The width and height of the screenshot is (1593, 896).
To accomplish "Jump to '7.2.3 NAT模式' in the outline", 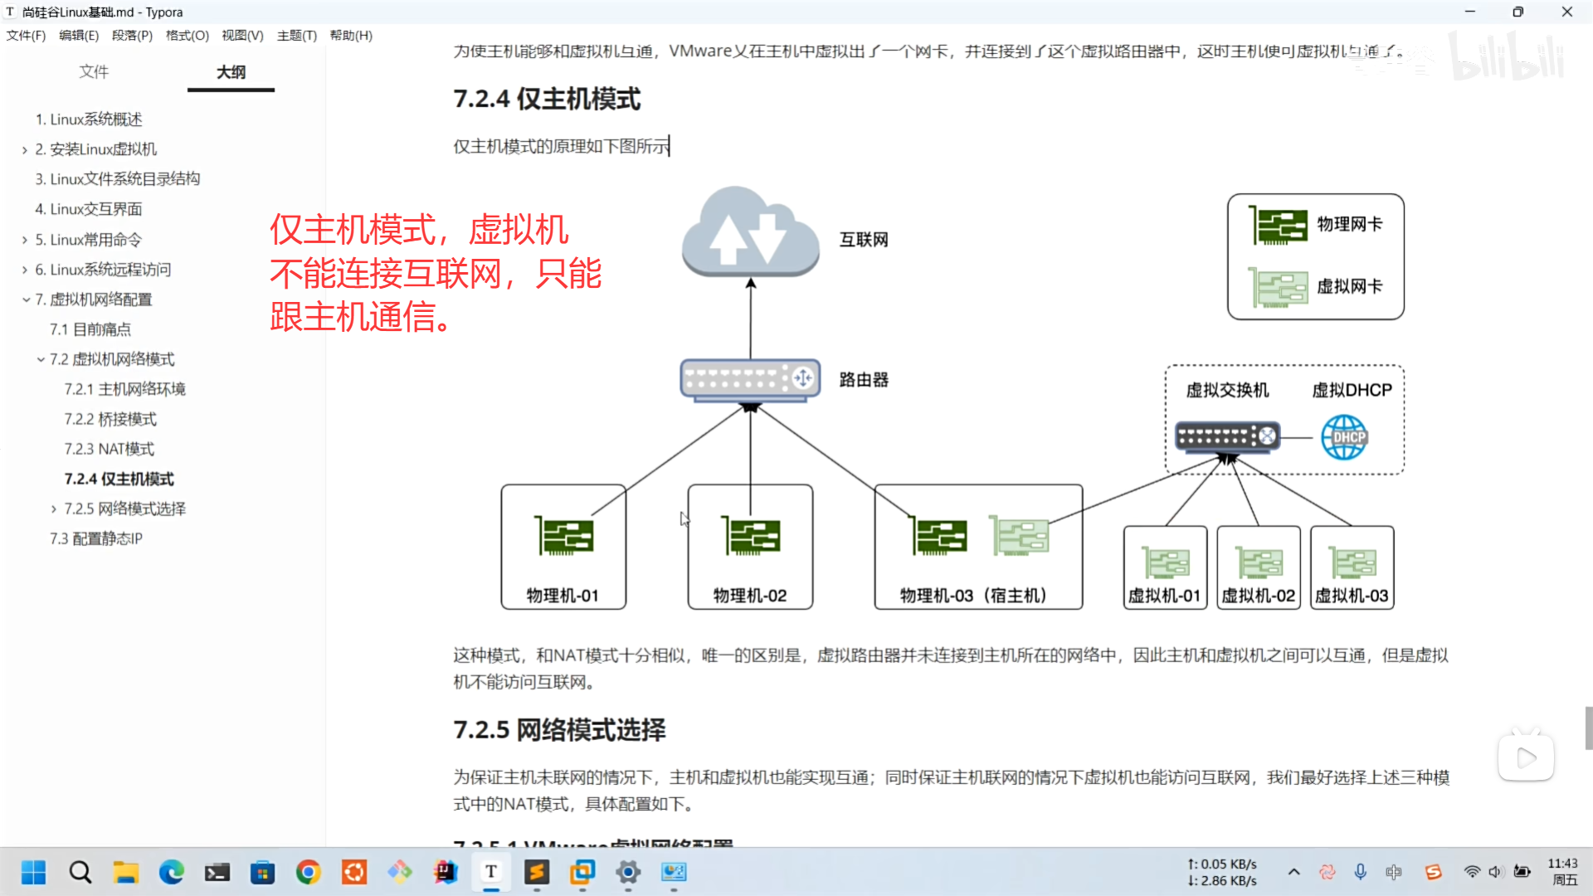I will click(109, 449).
